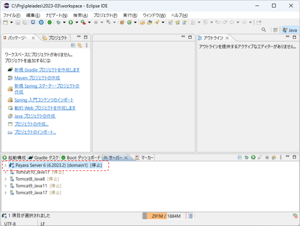Switch to the マーカー tab

145,158
